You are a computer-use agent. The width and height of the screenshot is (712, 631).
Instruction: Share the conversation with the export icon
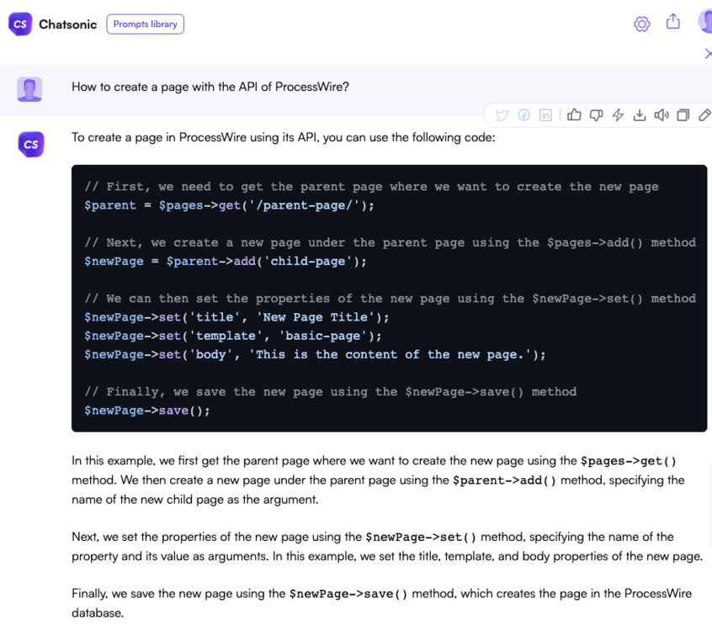tap(672, 24)
